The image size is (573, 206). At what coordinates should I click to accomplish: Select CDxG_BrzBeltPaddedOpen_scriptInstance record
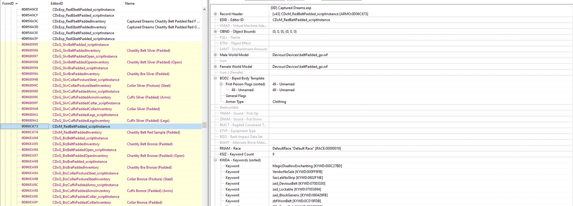tap(101, 150)
